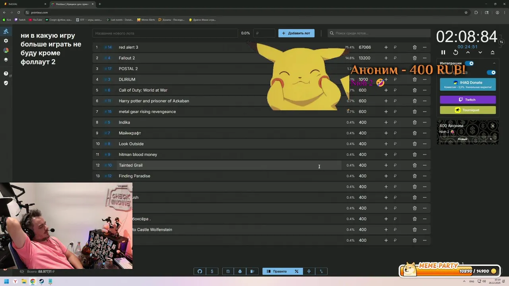Screen dimensions: 509x286
Task: Open the YouTube bookmark
Action: 35,19
